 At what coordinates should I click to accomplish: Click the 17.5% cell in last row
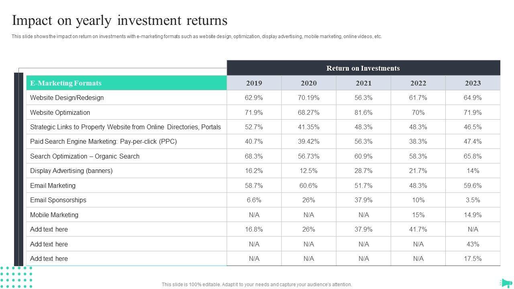click(x=473, y=258)
